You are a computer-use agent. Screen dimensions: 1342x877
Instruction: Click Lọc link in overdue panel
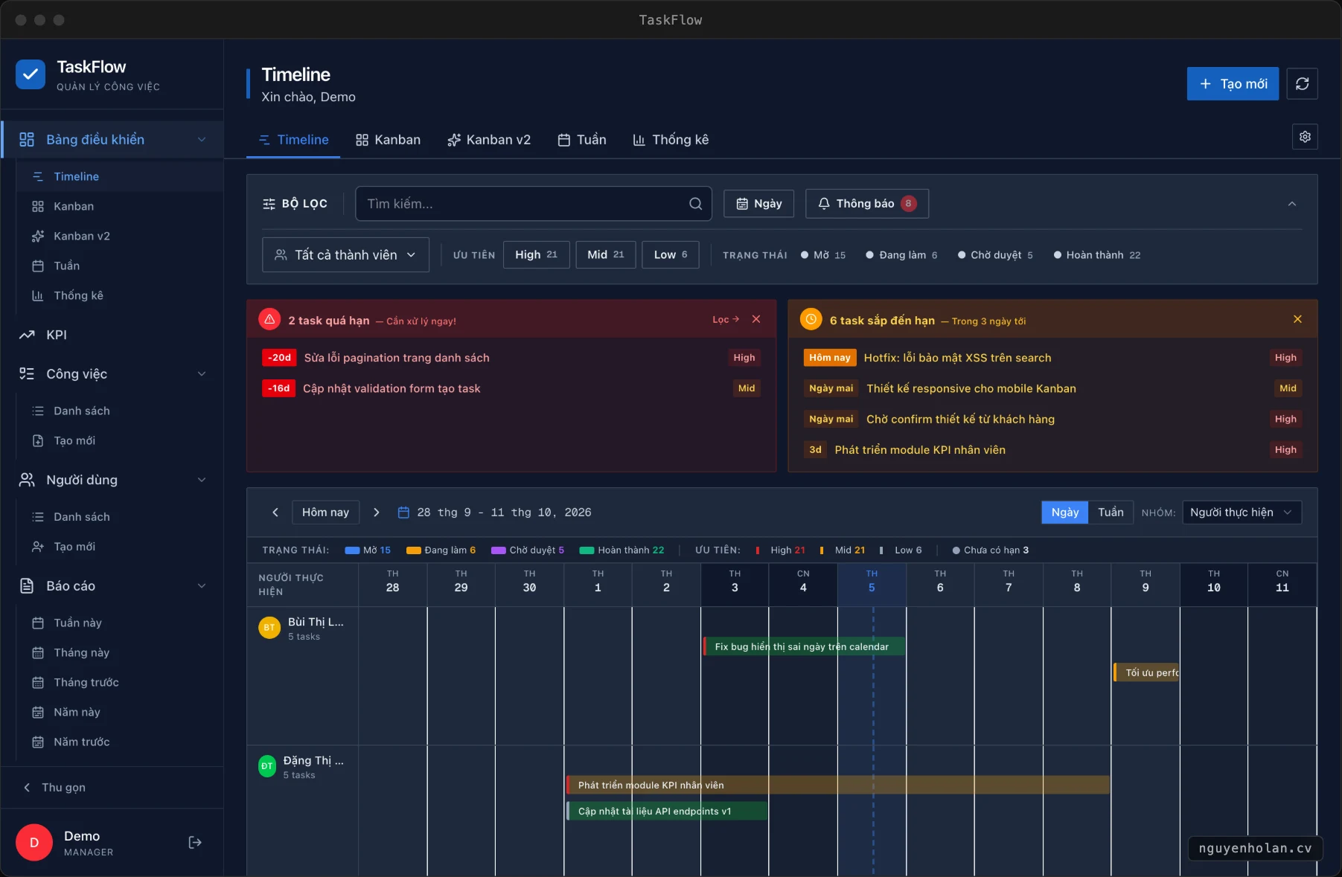726,319
